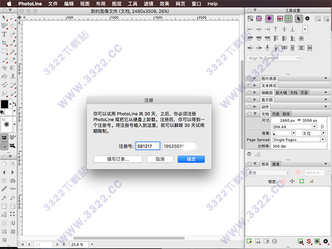Toggle the 图片信息 panel round button

249,78
